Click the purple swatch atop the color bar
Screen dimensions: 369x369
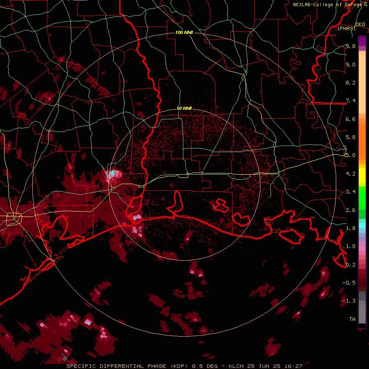362,41
